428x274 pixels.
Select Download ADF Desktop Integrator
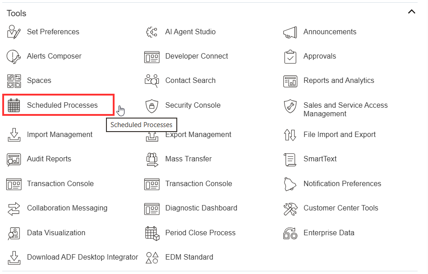[x=82, y=257]
